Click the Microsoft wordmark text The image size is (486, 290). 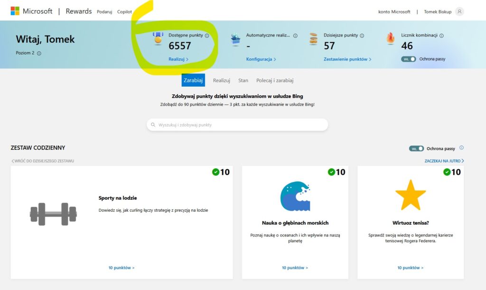[37, 11]
